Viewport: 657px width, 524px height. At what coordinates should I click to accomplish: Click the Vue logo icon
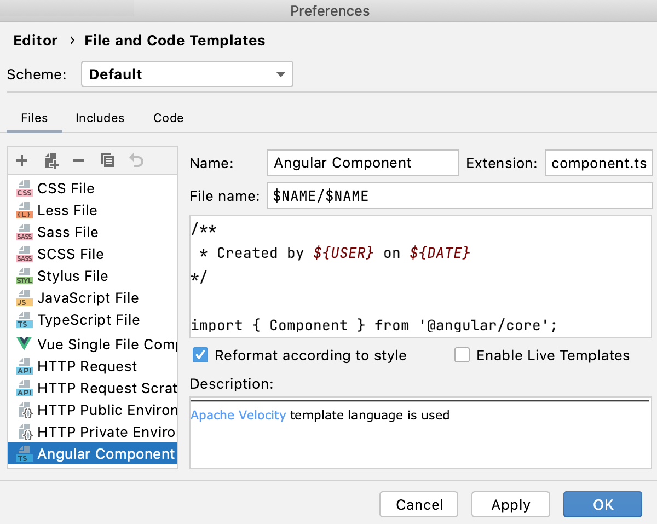24,344
